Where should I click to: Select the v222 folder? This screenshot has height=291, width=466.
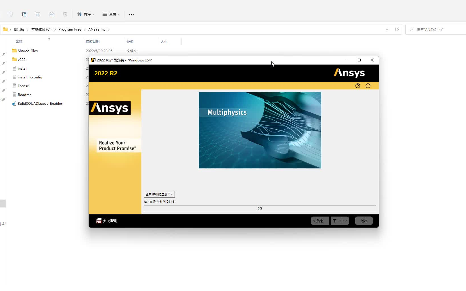coord(22,60)
